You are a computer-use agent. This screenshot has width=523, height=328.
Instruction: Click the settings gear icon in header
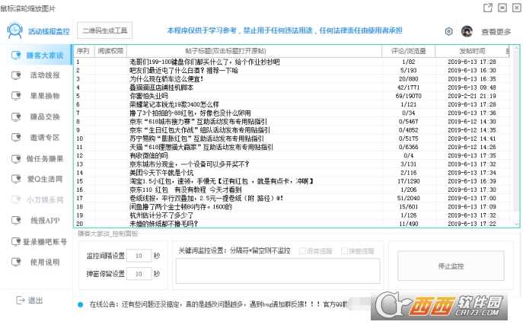pyautogui.click(x=448, y=31)
